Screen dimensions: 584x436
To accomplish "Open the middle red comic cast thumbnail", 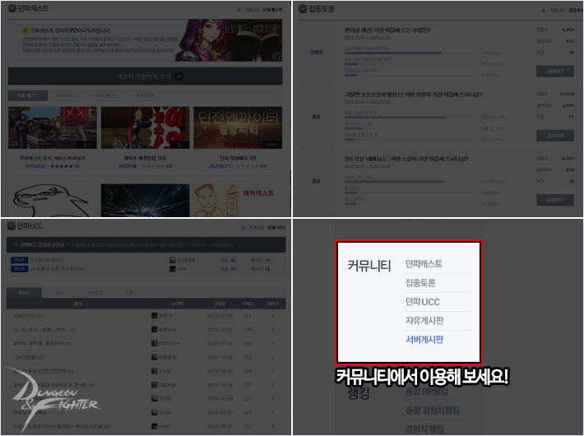I will tap(145, 128).
